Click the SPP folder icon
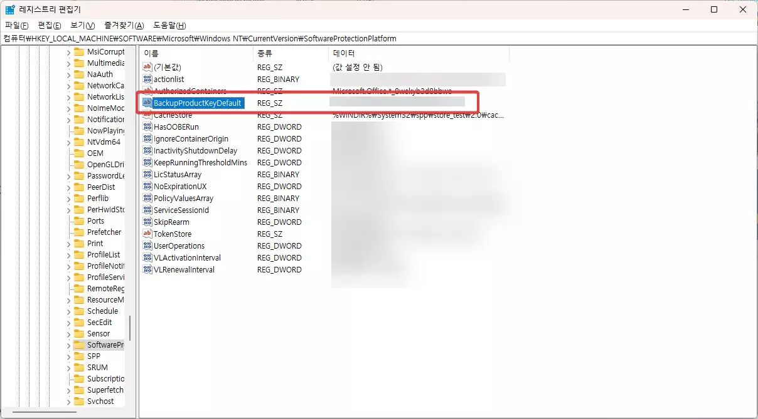This screenshot has height=419, width=758. [x=78, y=356]
